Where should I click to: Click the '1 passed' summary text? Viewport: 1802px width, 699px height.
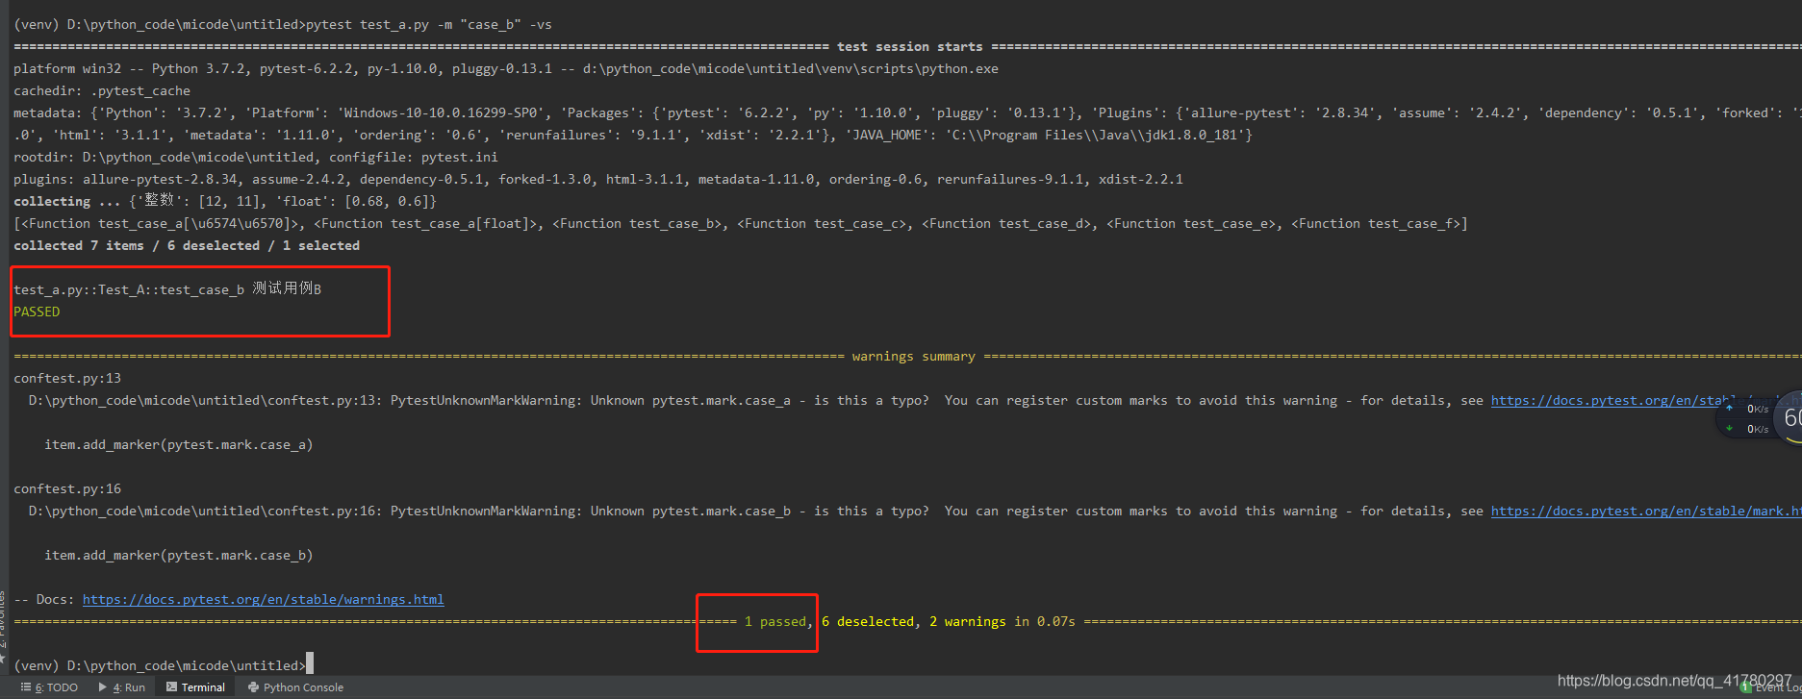pos(775,621)
